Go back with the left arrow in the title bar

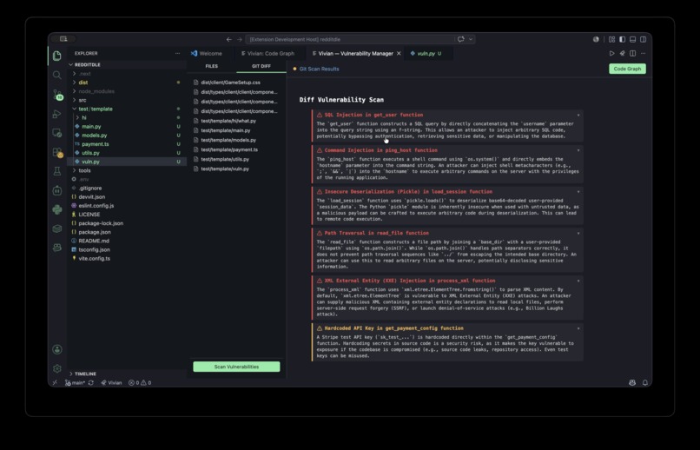[x=229, y=39]
